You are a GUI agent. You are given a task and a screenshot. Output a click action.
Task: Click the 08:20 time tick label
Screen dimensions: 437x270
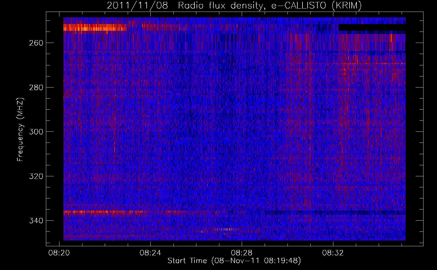point(59,253)
